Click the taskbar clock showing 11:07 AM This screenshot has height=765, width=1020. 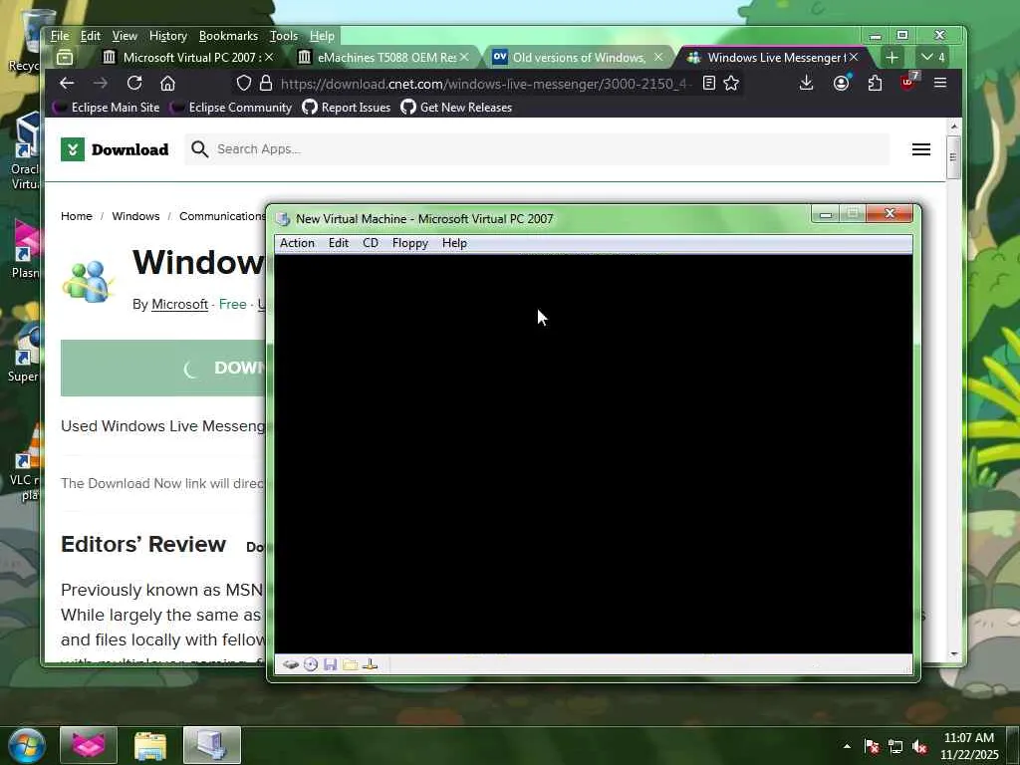[969, 746]
